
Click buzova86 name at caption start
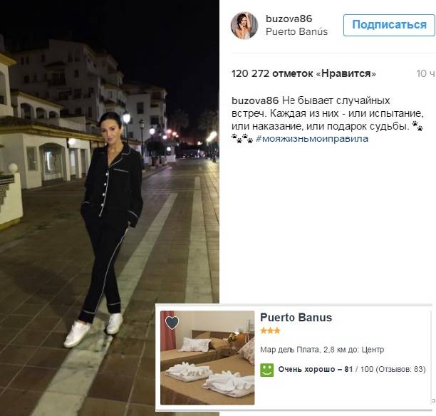click(x=255, y=100)
